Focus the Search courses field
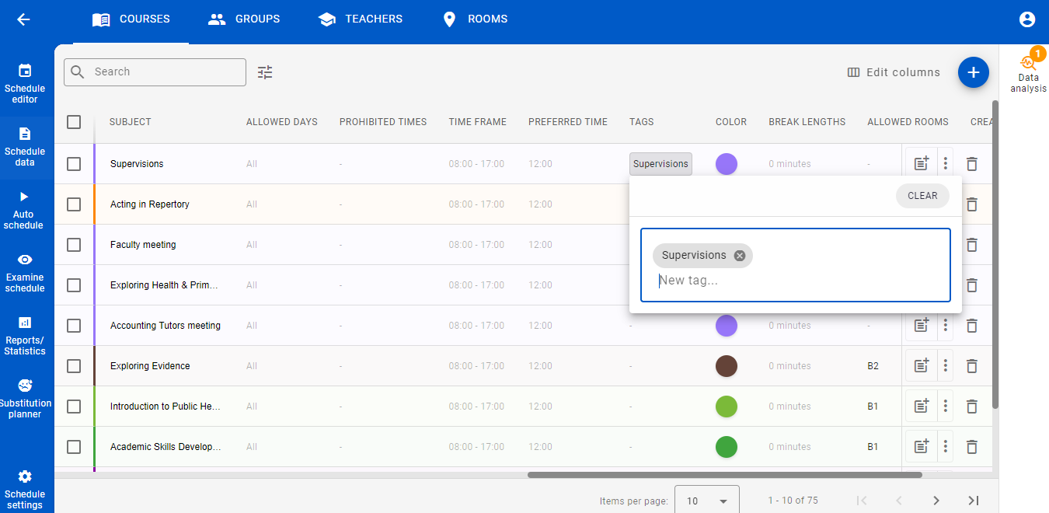 [155, 72]
